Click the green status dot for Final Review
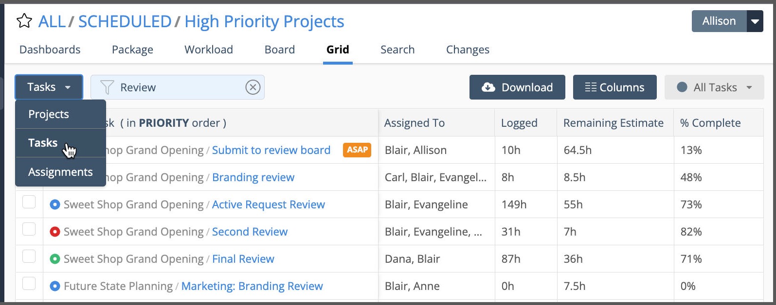The image size is (776, 305). click(55, 259)
